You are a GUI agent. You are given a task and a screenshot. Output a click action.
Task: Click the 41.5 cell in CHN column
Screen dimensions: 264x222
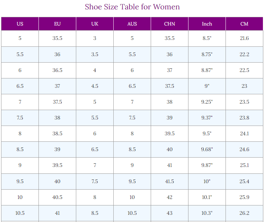(169, 181)
